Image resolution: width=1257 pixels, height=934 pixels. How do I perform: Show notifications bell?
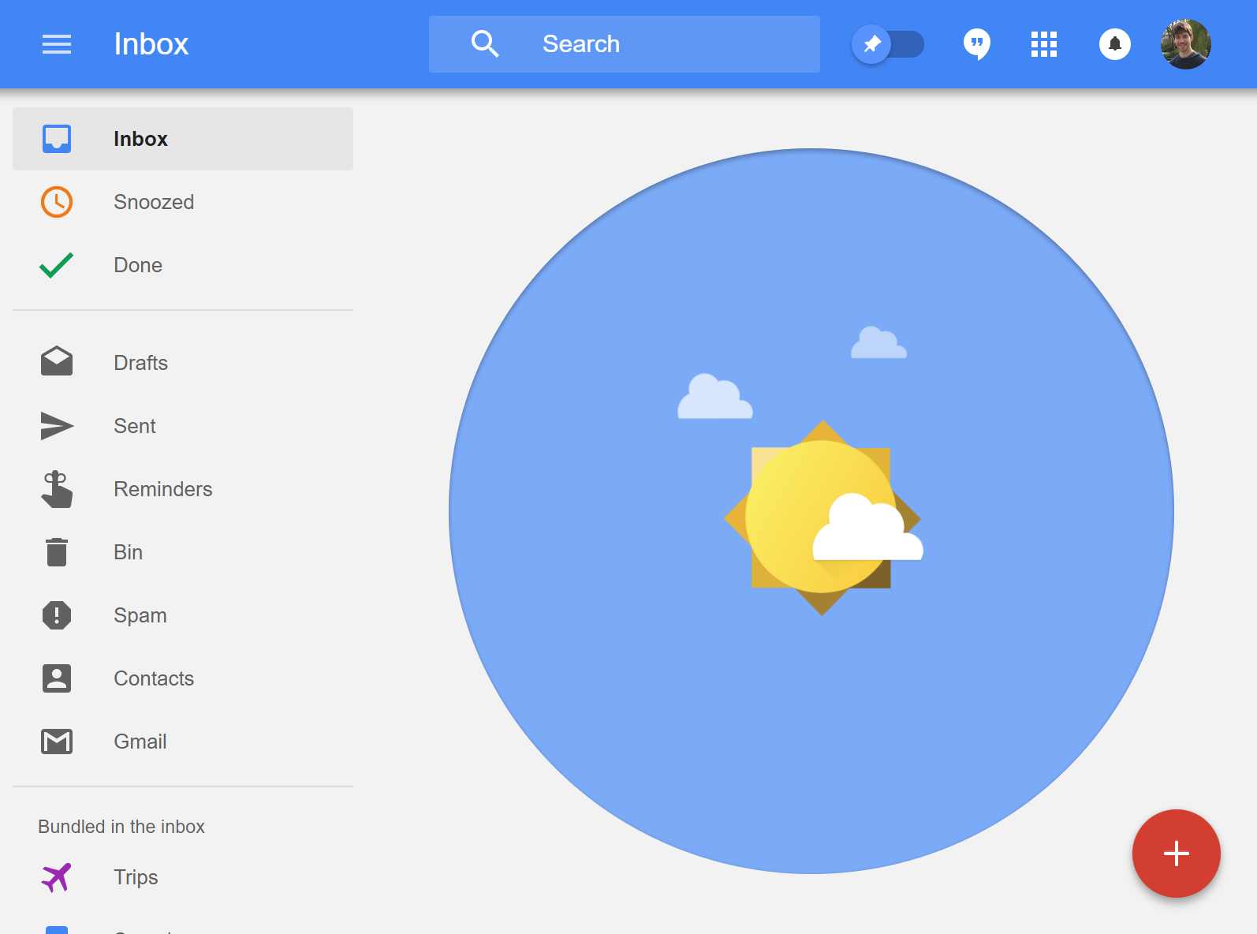[1114, 44]
